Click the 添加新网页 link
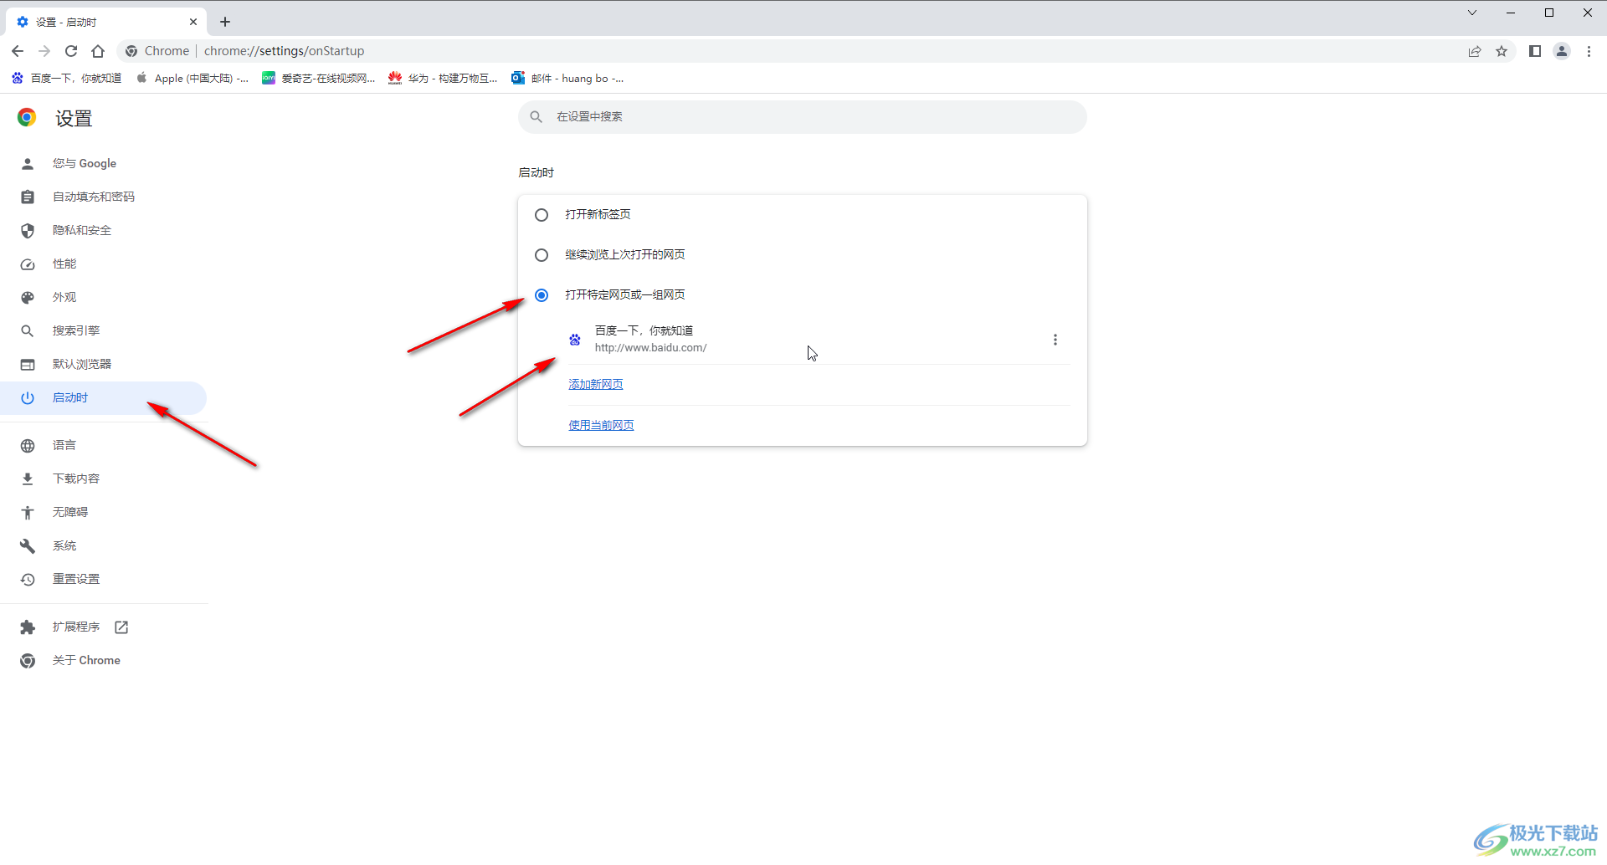1607x865 pixels. pyautogui.click(x=596, y=384)
